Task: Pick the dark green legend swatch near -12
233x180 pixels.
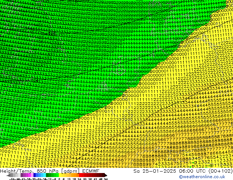Action: 47,175
